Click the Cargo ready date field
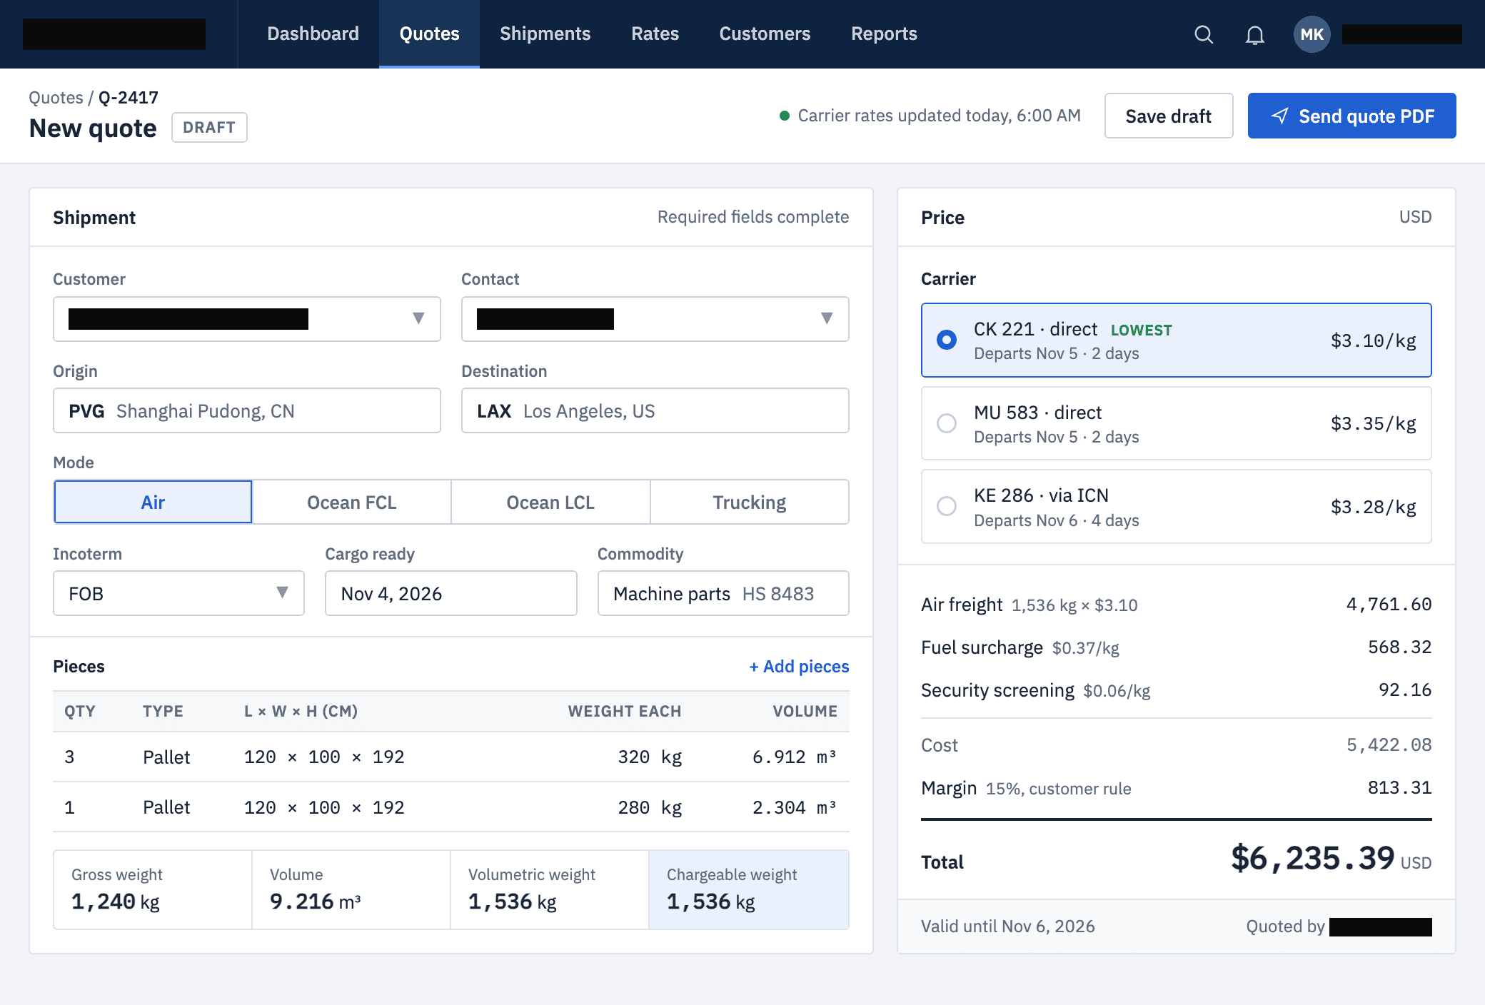The height and width of the screenshot is (1005, 1485). pyautogui.click(x=451, y=593)
